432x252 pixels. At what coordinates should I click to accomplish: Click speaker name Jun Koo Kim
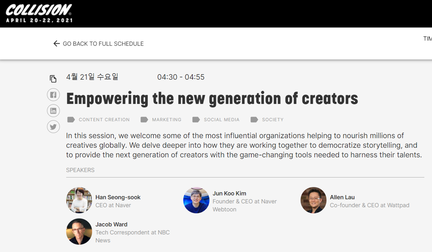(x=229, y=193)
